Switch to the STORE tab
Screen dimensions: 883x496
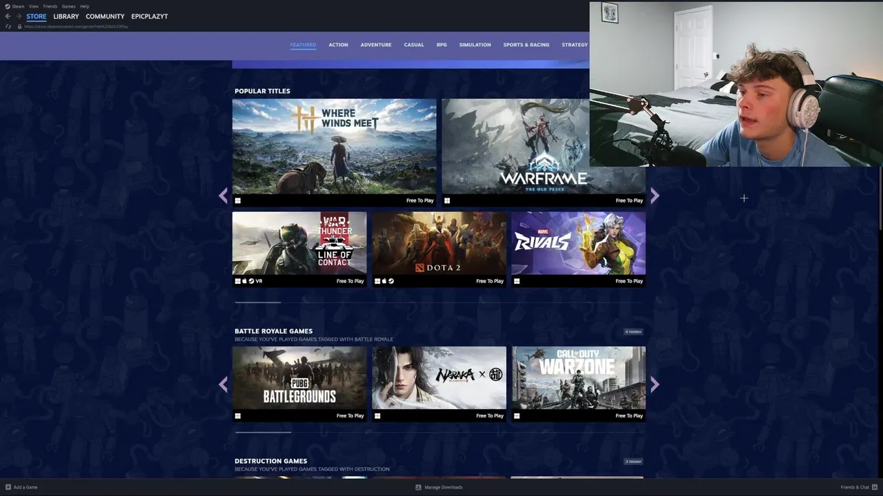click(x=37, y=17)
